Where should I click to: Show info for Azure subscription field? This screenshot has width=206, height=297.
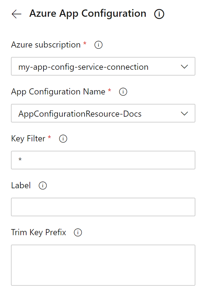[98, 45]
